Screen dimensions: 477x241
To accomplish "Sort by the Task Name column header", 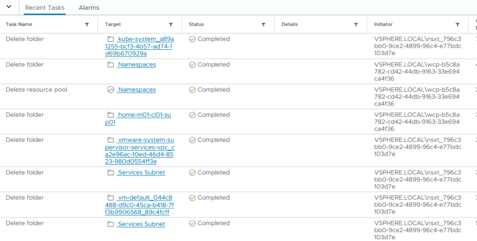I will click(19, 25).
